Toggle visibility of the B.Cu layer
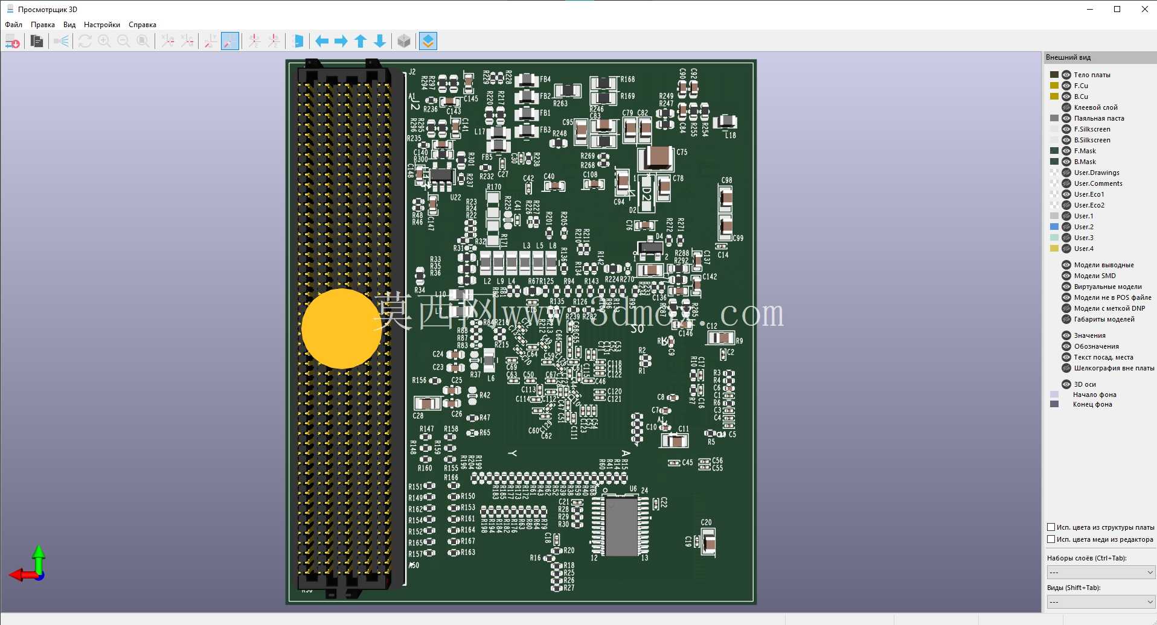Image resolution: width=1157 pixels, height=625 pixels. click(1066, 97)
